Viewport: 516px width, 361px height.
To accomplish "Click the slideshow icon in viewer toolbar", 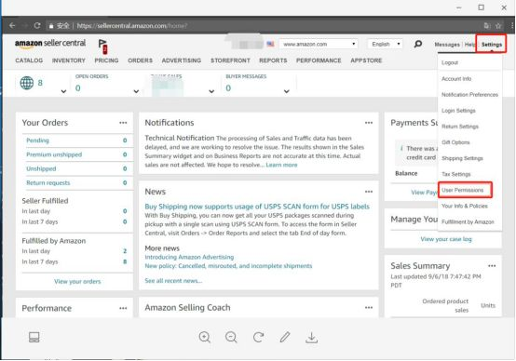I will (34, 337).
